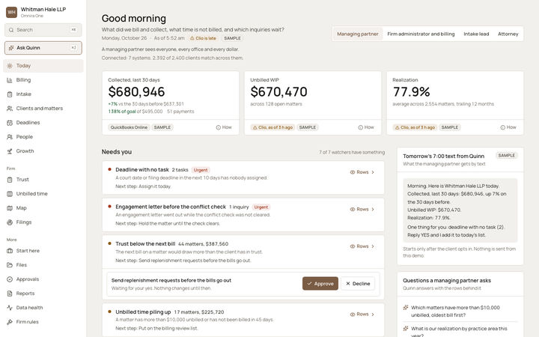Show Rows for Trust below the next bill

pos(362,246)
